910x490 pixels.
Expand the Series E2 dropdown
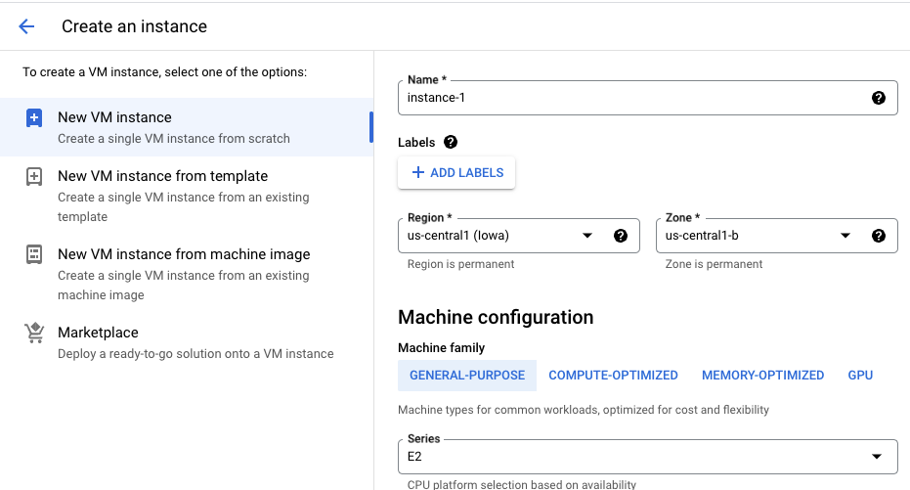877,457
